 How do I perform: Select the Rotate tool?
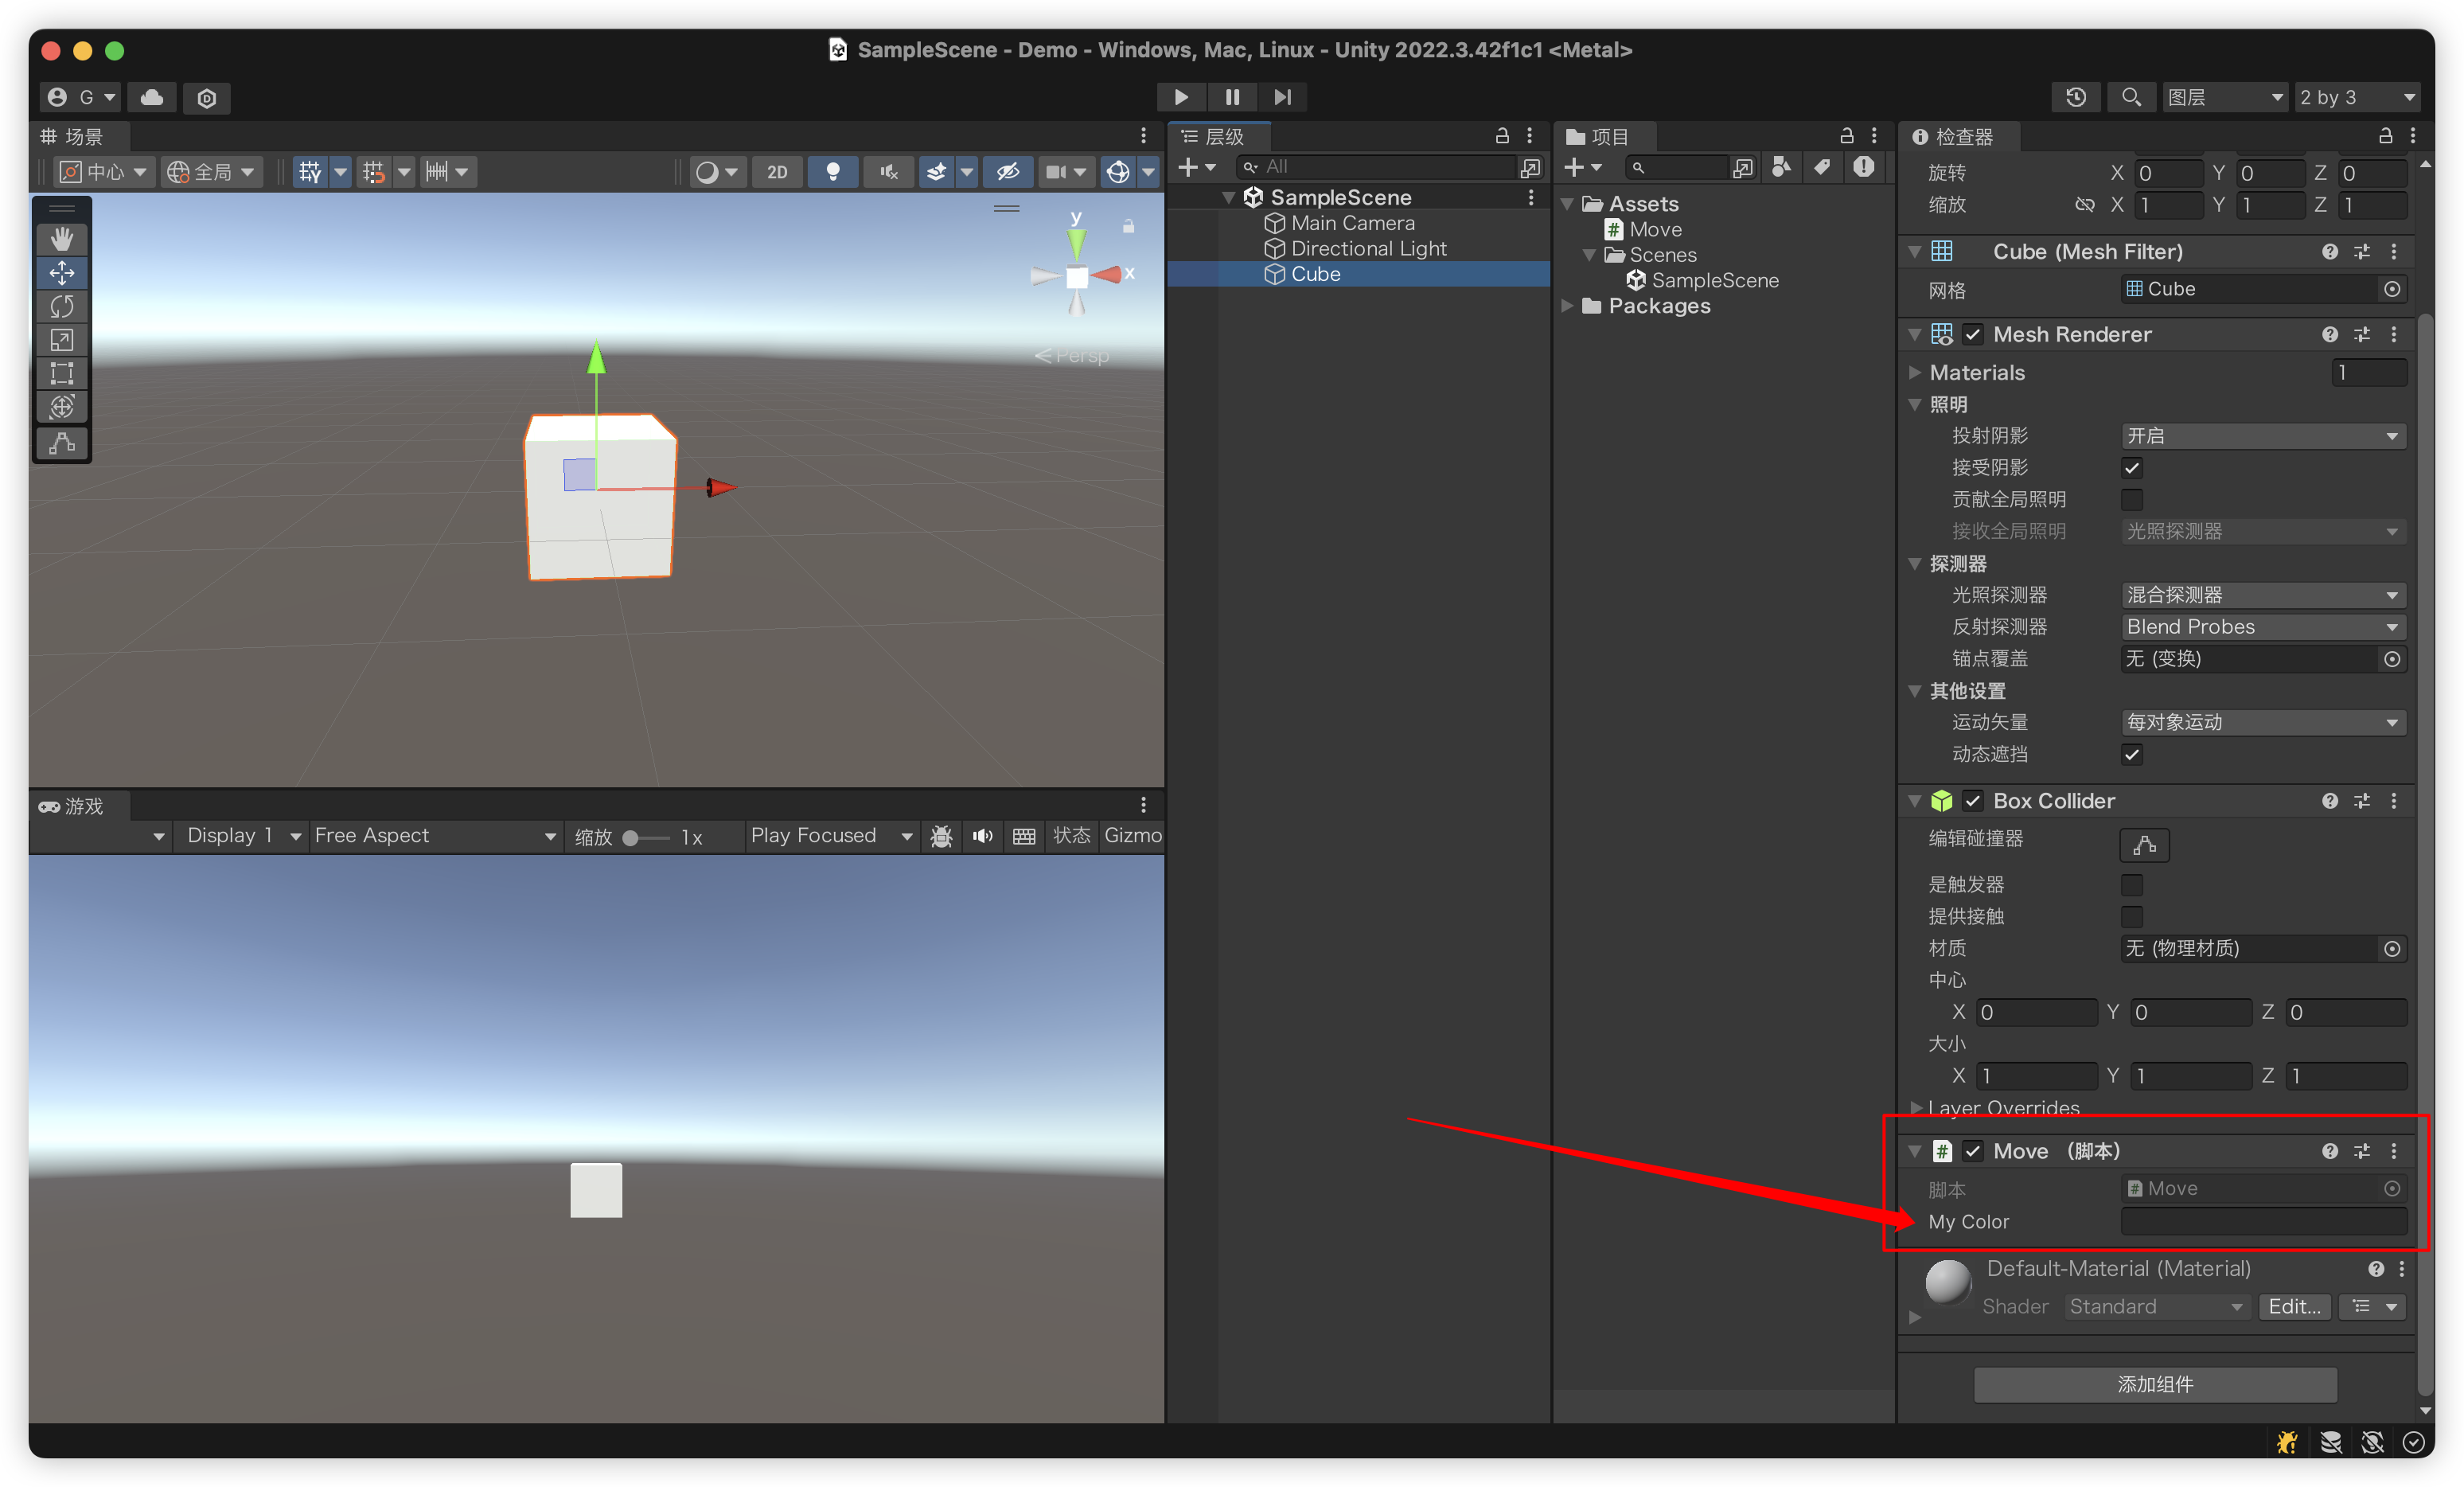62,306
